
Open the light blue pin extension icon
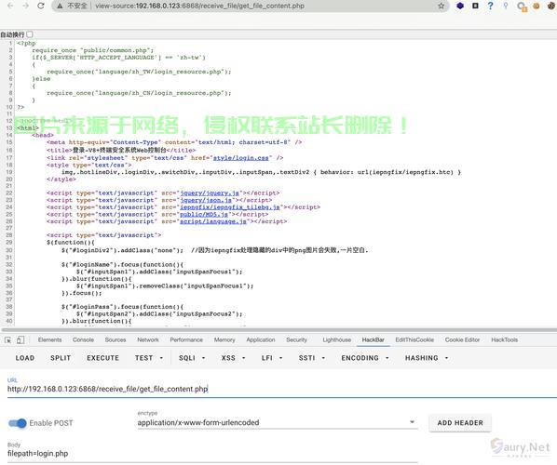(506, 6)
